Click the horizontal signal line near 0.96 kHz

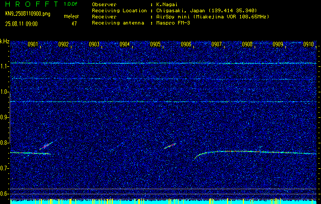pos(163,101)
